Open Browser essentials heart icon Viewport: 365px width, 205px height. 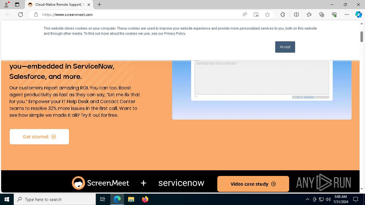(x=334, y=15)
